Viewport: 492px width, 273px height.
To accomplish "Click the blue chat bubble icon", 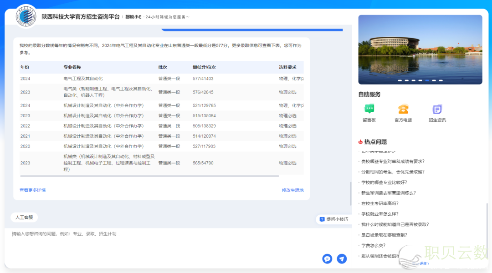I will (x=327, y=258).
